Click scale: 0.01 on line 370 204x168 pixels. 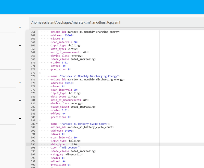tap(59, 63)
